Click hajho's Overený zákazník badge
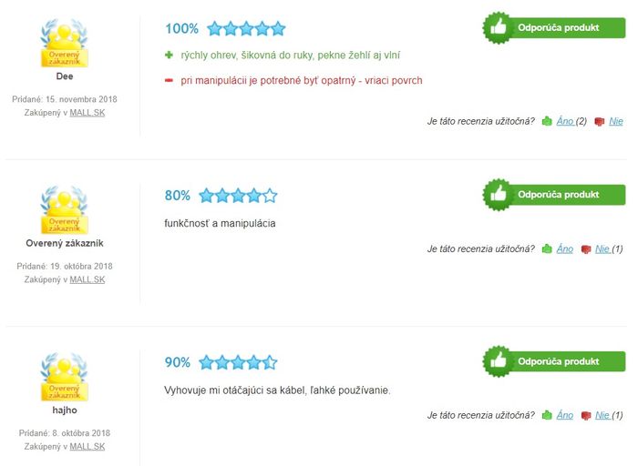This screenshot has width=638, height=466. coord(65,377)
